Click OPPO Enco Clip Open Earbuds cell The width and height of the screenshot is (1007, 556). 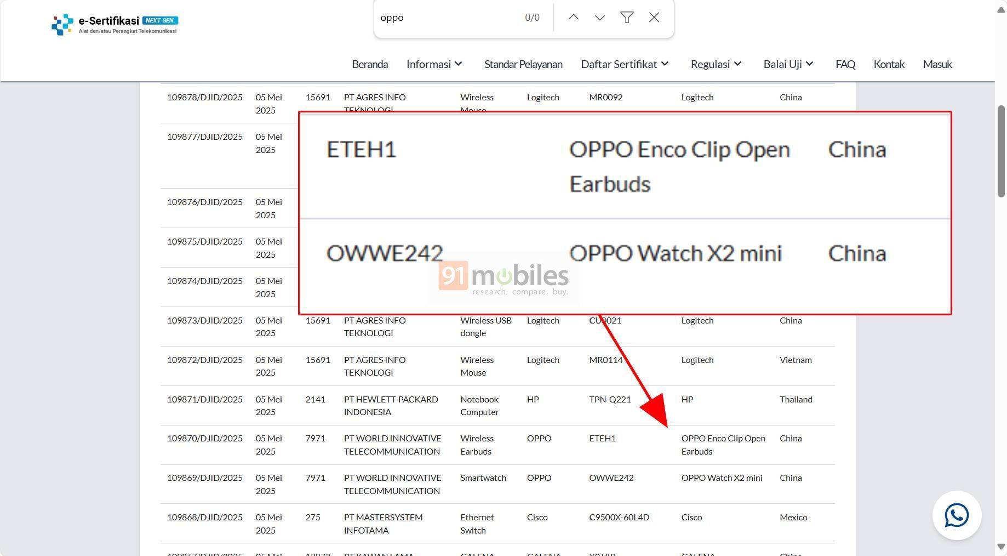[x=723, y=445]
